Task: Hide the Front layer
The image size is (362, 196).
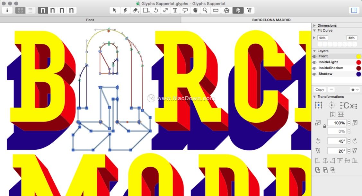Action: (x=314, y=56)
